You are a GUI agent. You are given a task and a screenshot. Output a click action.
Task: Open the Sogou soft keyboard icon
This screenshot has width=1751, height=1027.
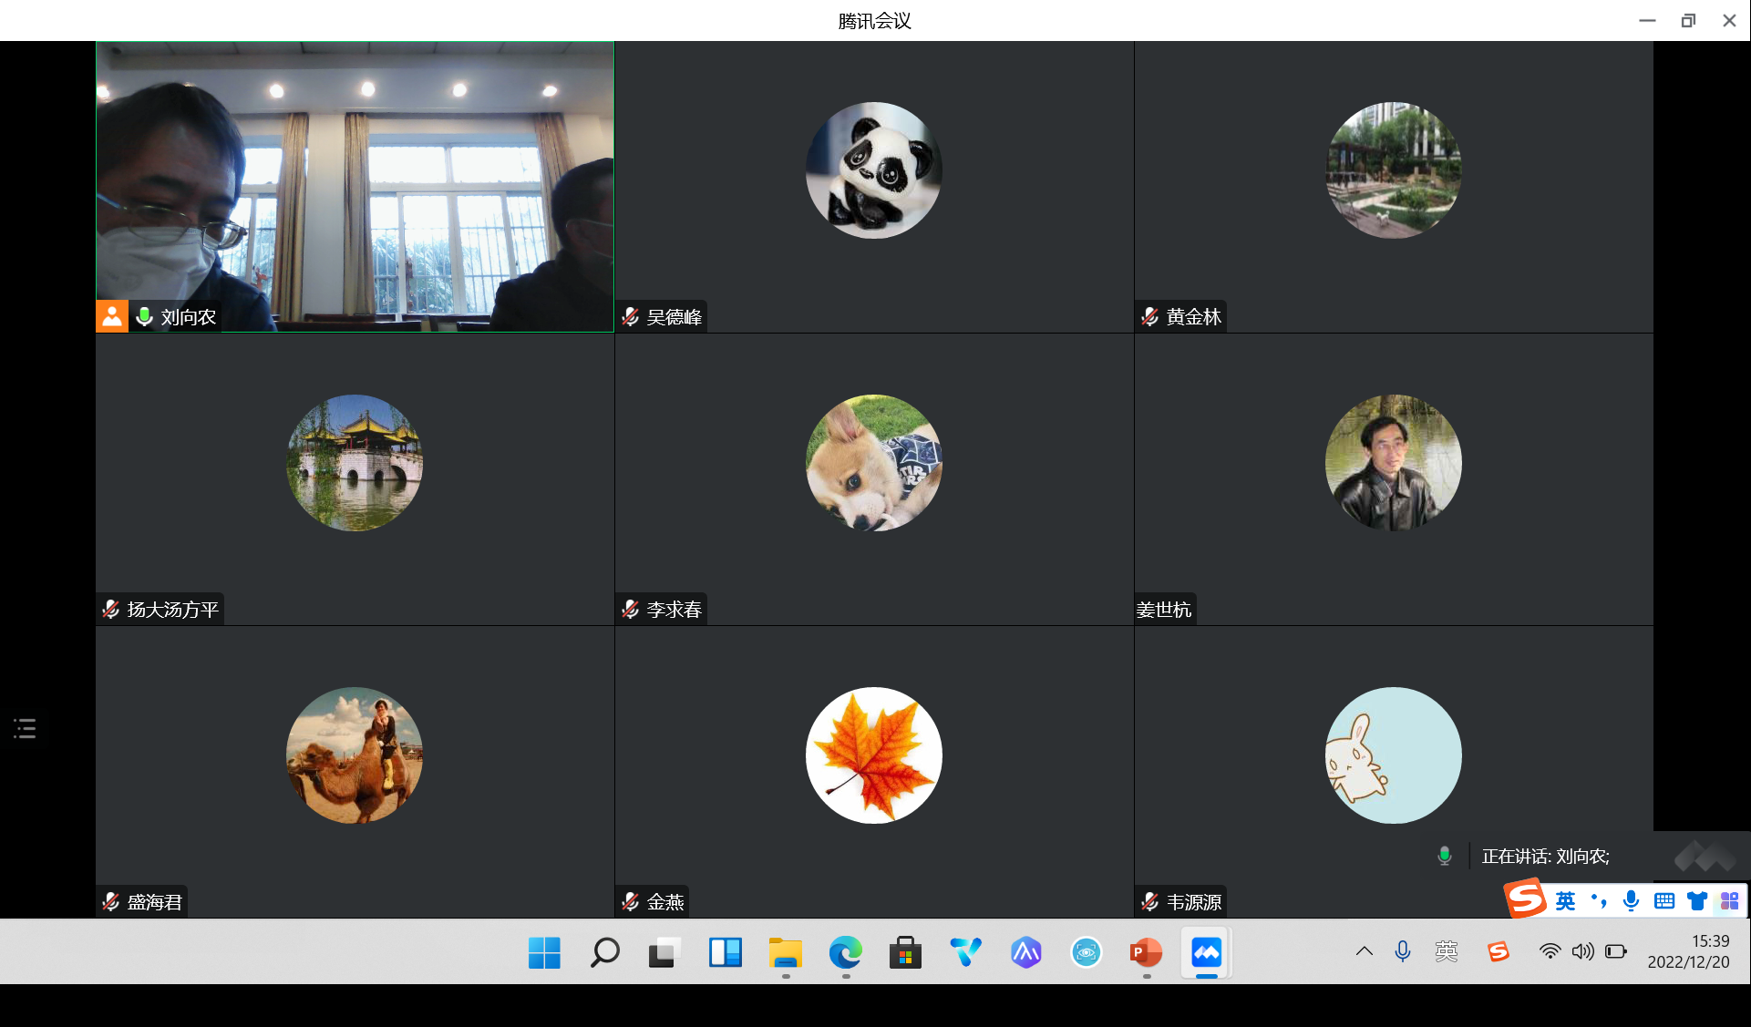coord(1663,900)
